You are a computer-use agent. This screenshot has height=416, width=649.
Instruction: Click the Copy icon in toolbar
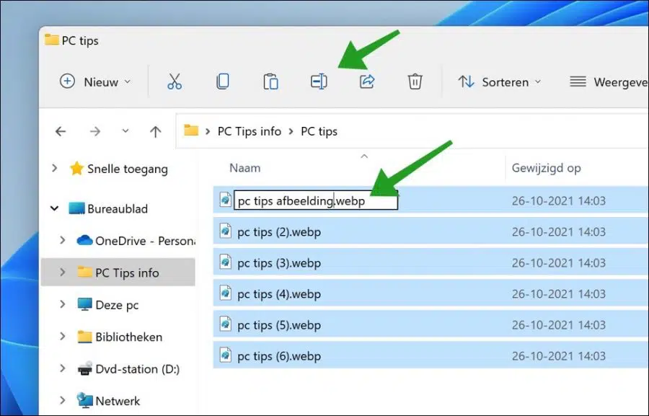pos(223,81)
